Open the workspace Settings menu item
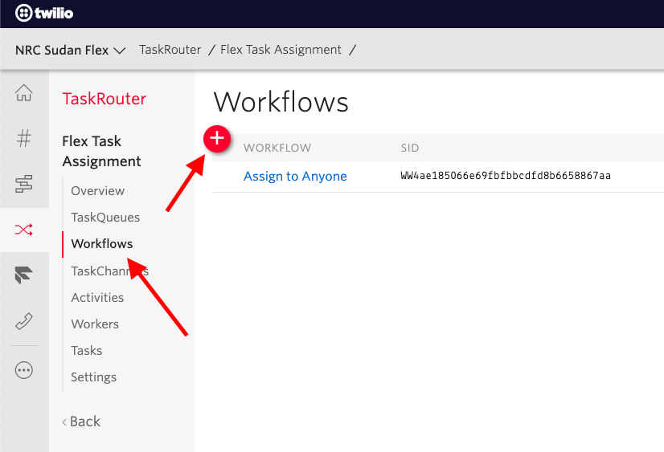 [x=93, y=377]
